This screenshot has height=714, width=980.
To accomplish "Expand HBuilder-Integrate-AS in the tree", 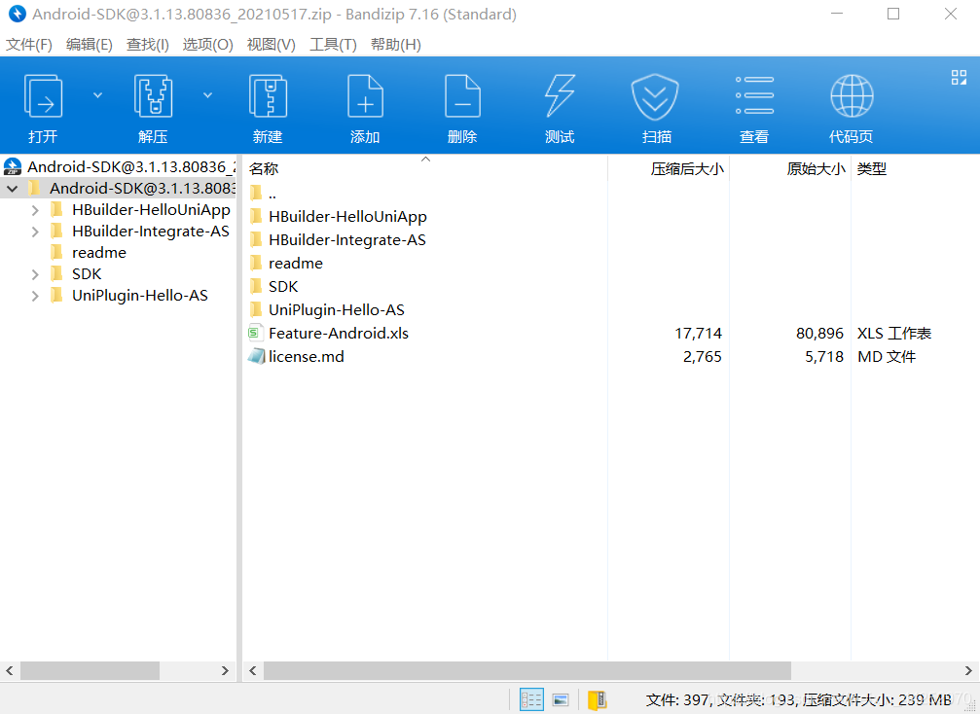I will click(x=35, y=232).
